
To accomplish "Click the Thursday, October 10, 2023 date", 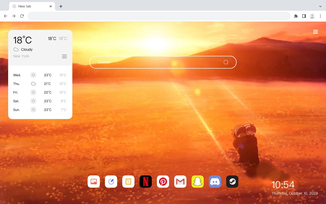I will click(295, 193).
